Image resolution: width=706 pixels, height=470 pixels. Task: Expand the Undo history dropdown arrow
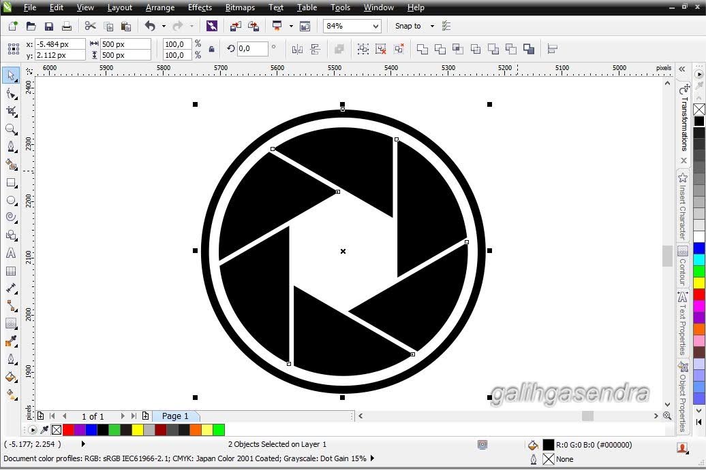(164, 26)
